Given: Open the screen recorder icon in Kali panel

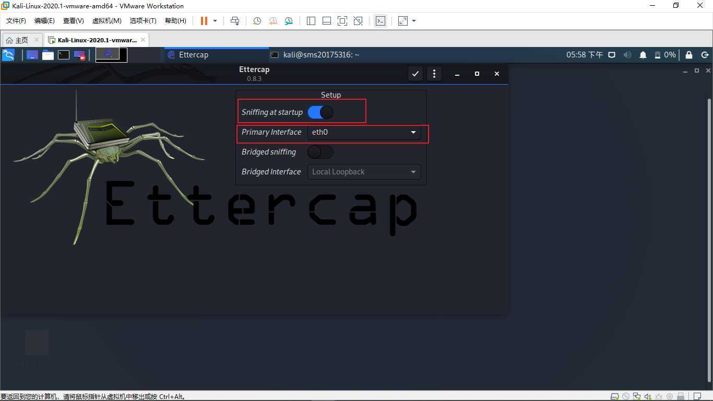Looking at the screenshot, I should point(79,55).
